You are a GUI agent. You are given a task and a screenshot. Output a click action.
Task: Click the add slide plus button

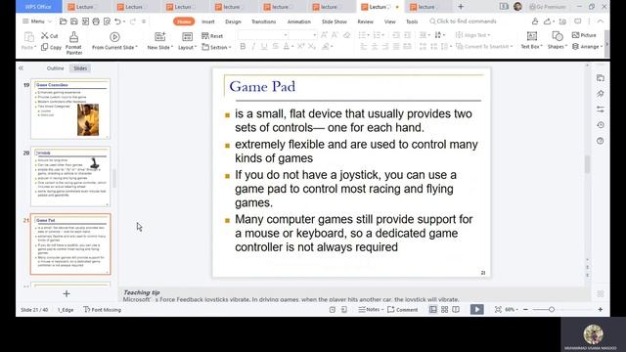point(67,293)
